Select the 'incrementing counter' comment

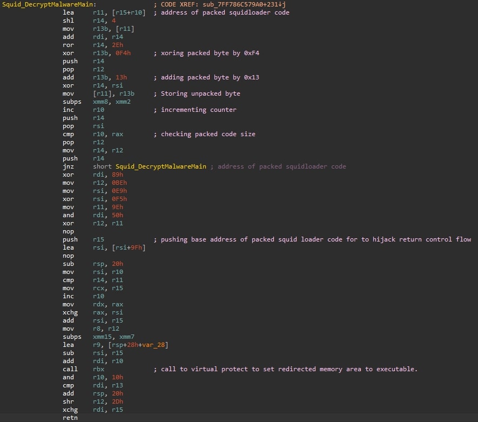198,110
